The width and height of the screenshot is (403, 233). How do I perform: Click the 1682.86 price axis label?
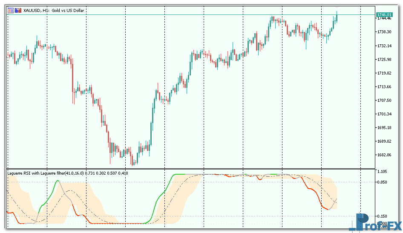click(384, 155)
